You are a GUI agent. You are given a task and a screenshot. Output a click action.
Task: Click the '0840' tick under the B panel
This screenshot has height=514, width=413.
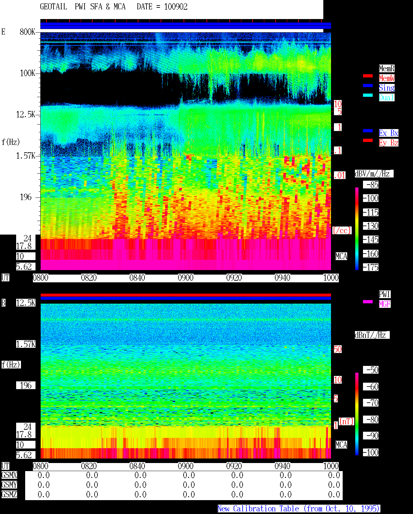137,466
